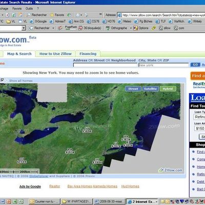Image resolution: width=205 pixels, height=205 pixels.
Task: Click the Google toolbar Rechercher button
Action: click(x=39, y=28)
